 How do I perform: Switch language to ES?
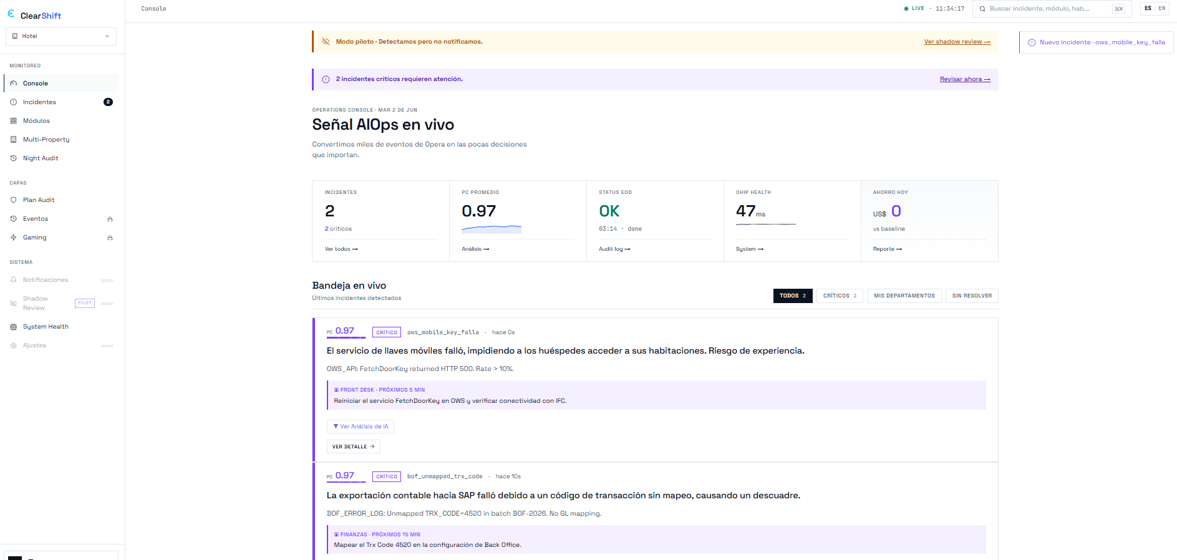click(x=1148, y=8)
